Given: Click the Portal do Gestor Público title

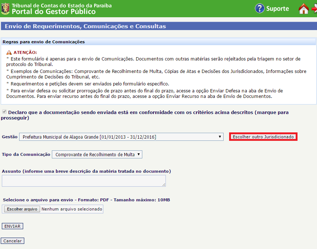Looking at the screenshot, I should [54, 12].
